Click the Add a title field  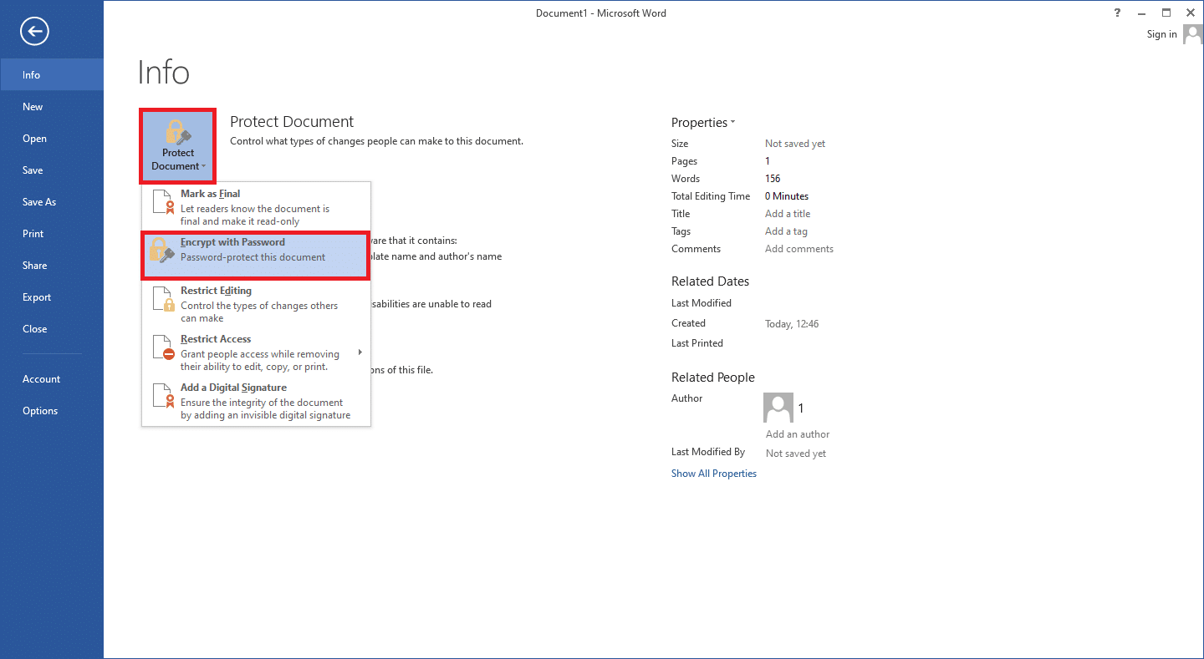pos(788,214)
